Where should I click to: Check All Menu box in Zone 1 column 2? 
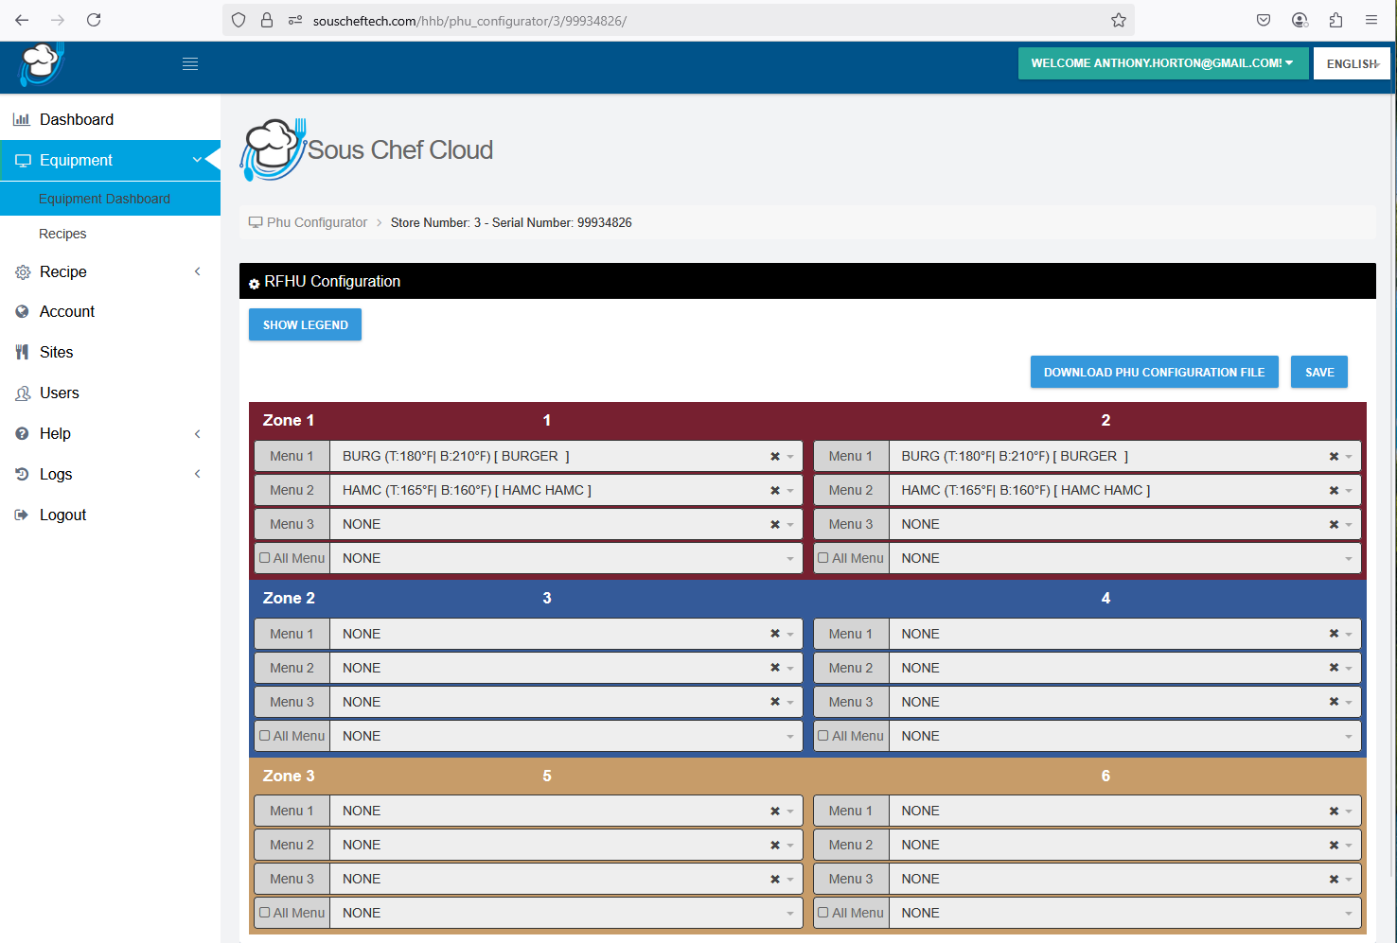coord(823,558)
